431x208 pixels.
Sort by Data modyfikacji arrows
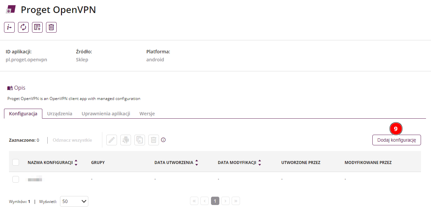(x=260, y=163)
